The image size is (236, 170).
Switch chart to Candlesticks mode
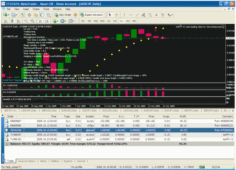tap(12, 21)
